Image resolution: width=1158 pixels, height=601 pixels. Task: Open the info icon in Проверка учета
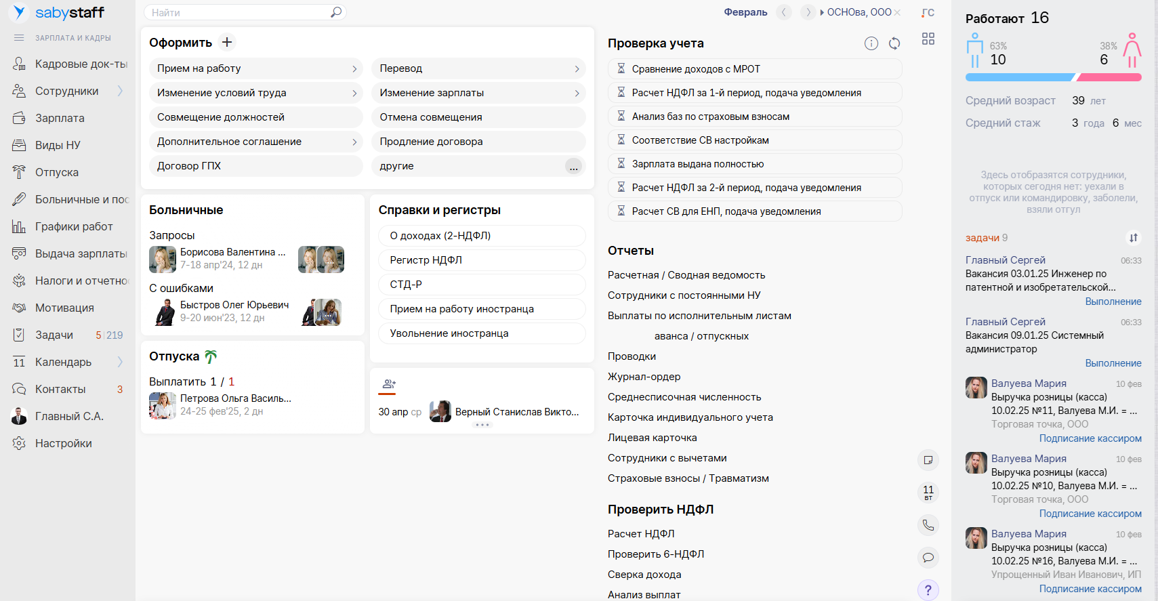(871, 43)
